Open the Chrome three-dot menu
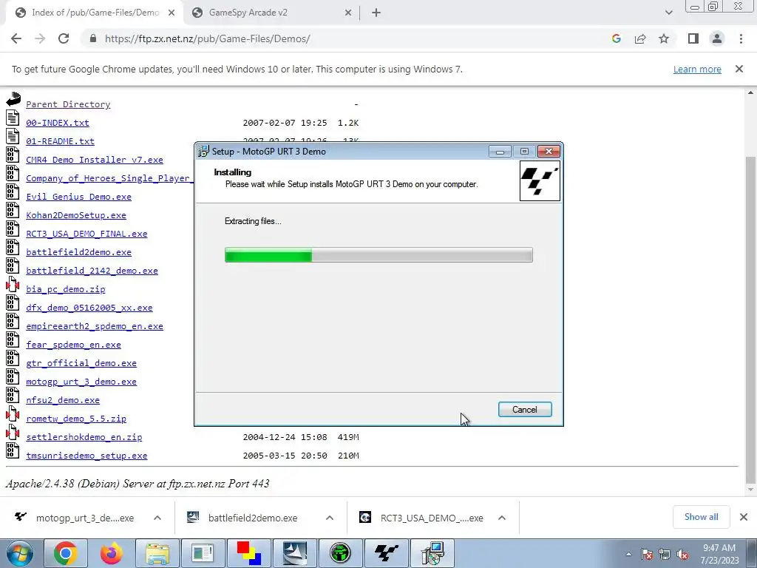 741,38
